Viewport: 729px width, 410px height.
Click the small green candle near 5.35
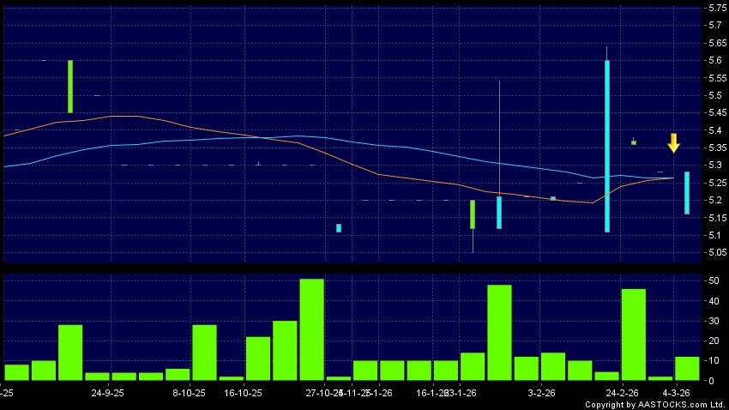tap(634, 142)
